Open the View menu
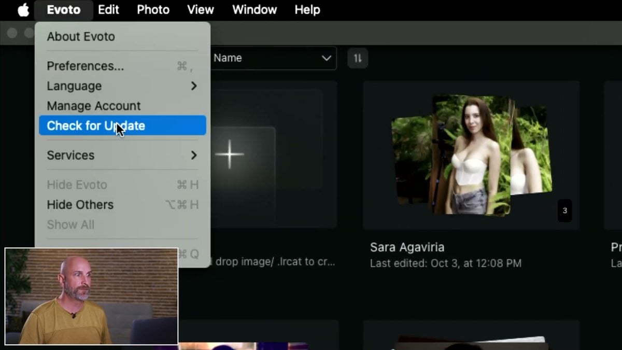The height and width of the screenshot is (350, 622). tap(201, 10)
